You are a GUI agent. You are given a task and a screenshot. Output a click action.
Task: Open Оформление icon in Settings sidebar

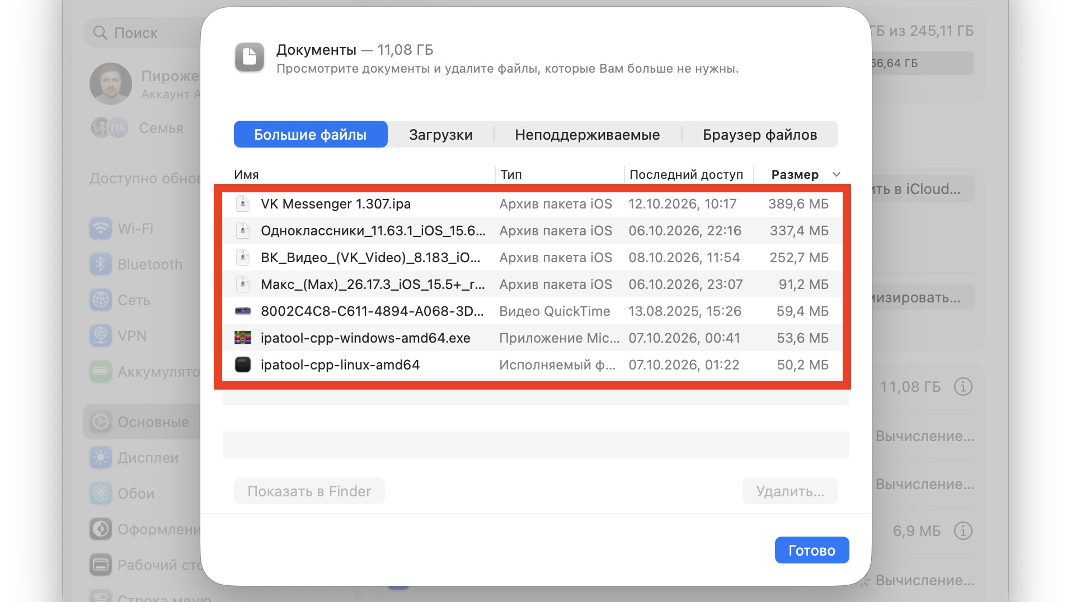click(x=101, y=529)
